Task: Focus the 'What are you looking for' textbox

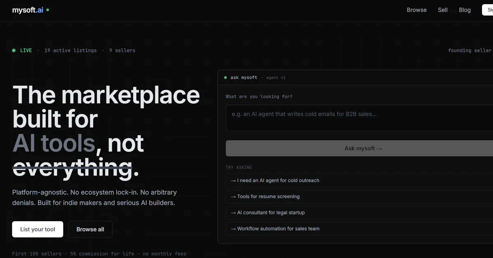Action: (x=359, y=118)
